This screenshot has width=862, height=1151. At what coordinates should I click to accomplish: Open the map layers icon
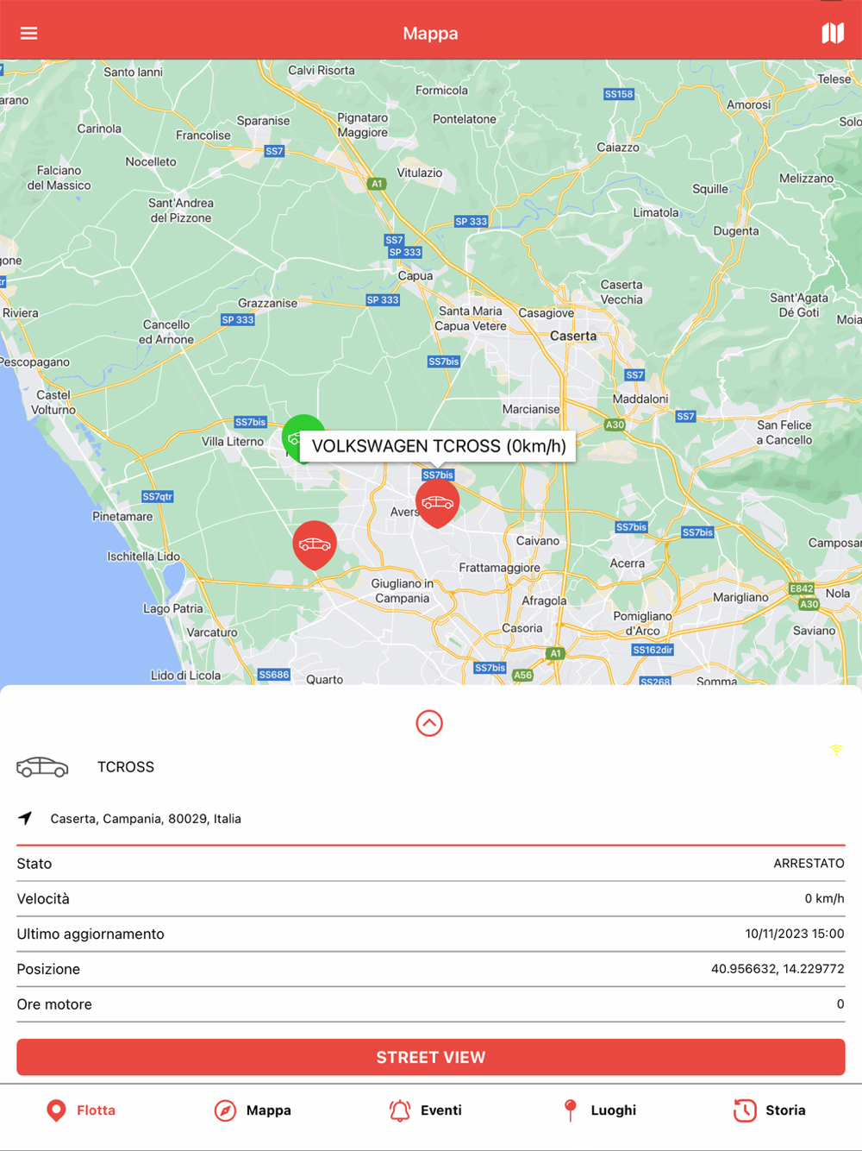(833, 33)
